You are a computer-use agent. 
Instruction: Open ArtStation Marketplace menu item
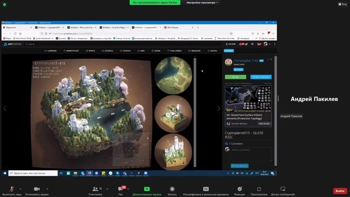click(x=71, y=51)
